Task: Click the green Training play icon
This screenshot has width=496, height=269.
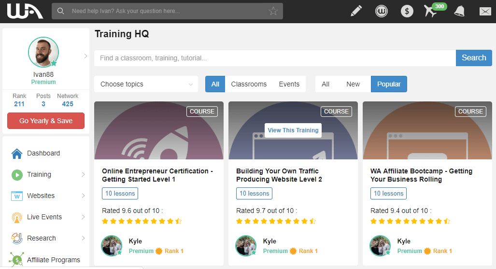Action: [17, 175]
